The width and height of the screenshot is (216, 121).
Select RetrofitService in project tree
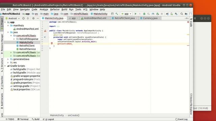pyautogui.click(x=27, y=49)
